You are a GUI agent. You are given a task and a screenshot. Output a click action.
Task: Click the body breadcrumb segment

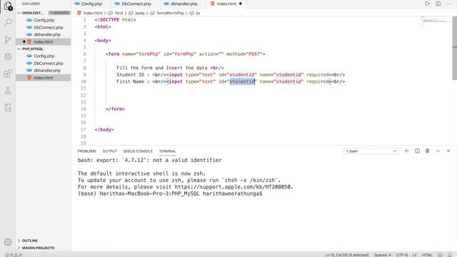140,13
